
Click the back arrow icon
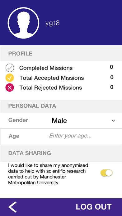coord(12,207)
